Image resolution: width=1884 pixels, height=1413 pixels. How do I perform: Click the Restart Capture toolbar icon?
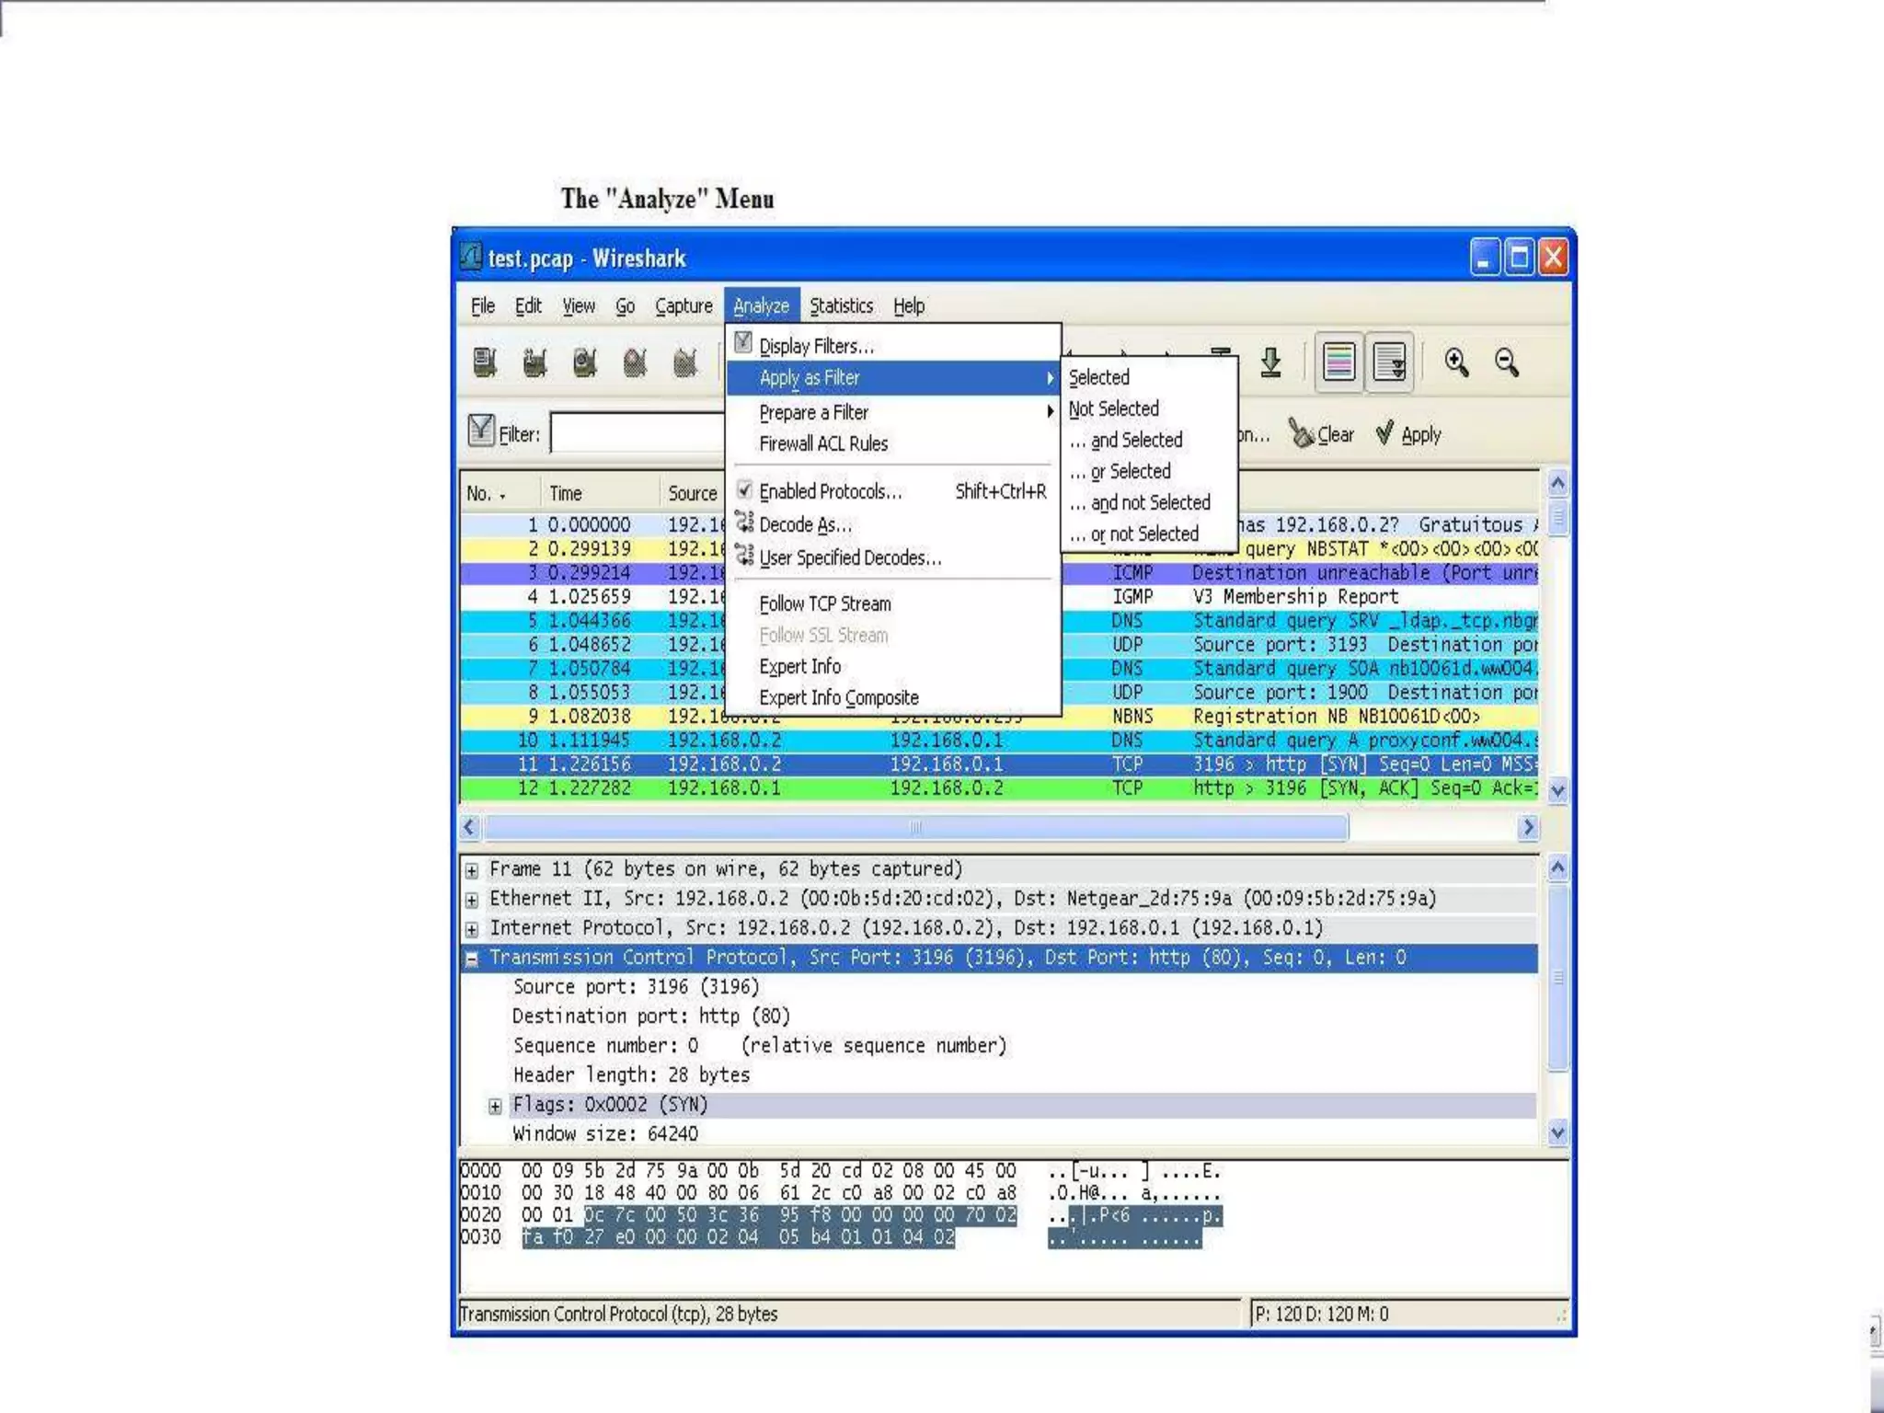(x=684, y=362)
